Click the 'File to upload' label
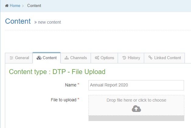Viewport: 191px width, 128px height. pyautogui.click(x=64, y=100)
